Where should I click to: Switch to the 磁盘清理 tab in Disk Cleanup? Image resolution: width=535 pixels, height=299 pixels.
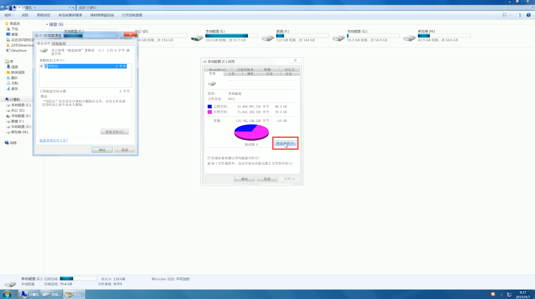click(43, 43)
